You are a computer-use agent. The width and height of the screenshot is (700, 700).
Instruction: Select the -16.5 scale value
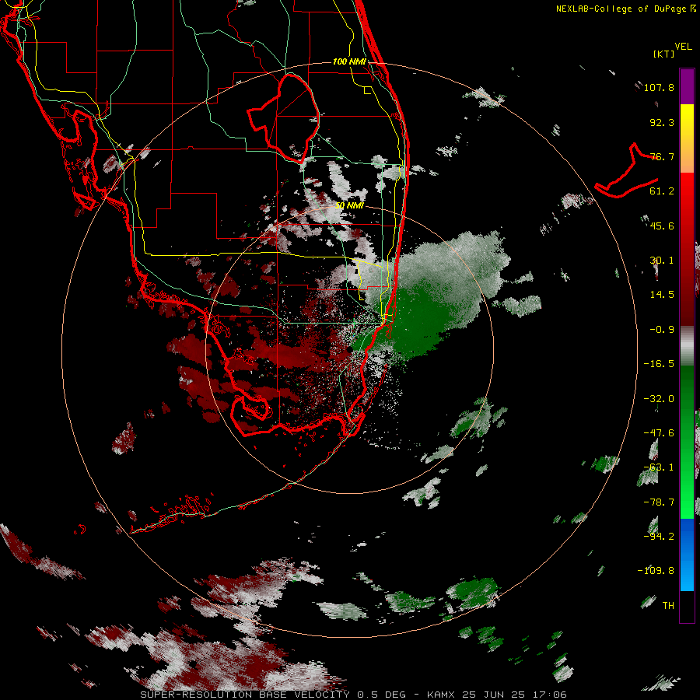pyautogui.click(x=659, y=364)
